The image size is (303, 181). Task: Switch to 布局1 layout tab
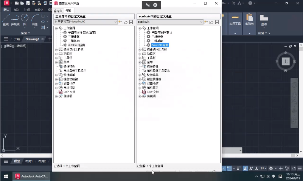[x=29, y=161]
